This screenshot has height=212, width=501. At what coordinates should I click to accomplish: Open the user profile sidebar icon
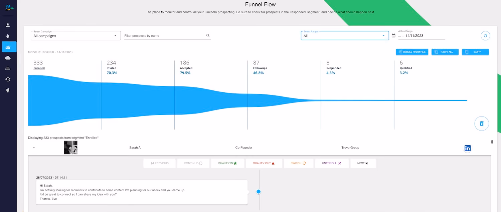pos(8,25)
